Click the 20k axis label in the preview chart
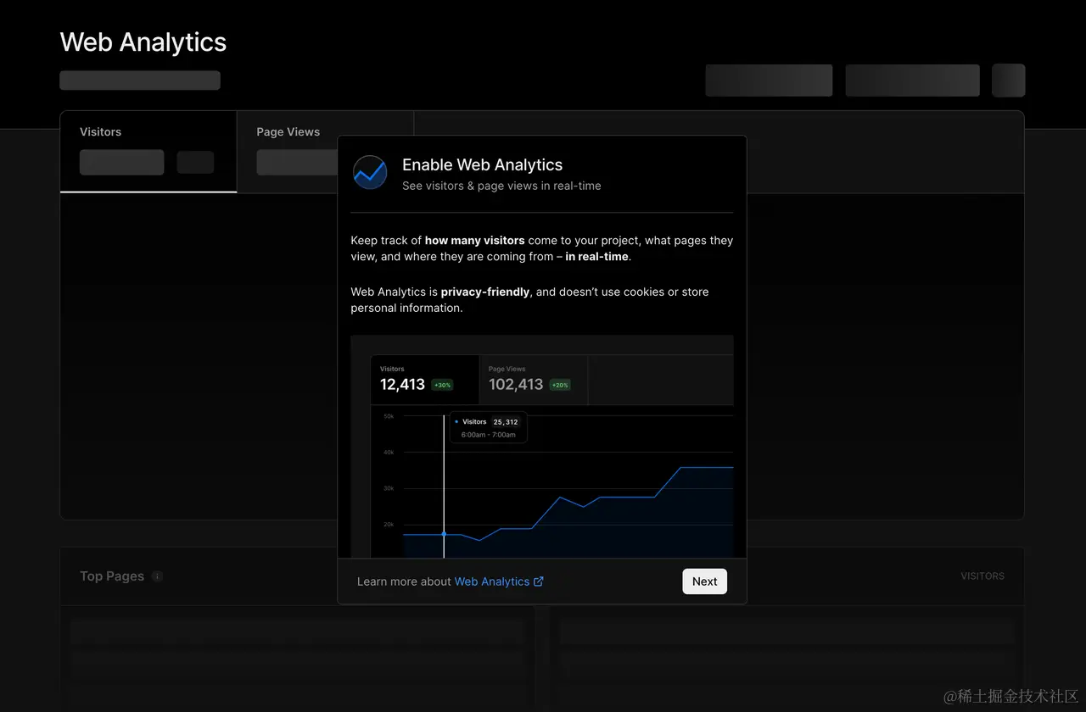Screen dimensions: 1086x712 point(389,525)
